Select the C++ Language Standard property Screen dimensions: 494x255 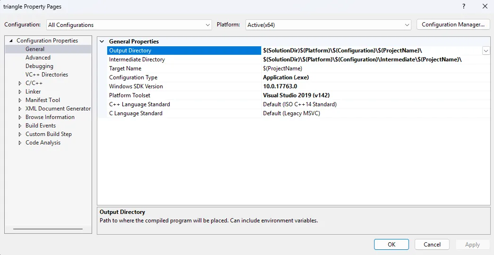tap(139, 104)
